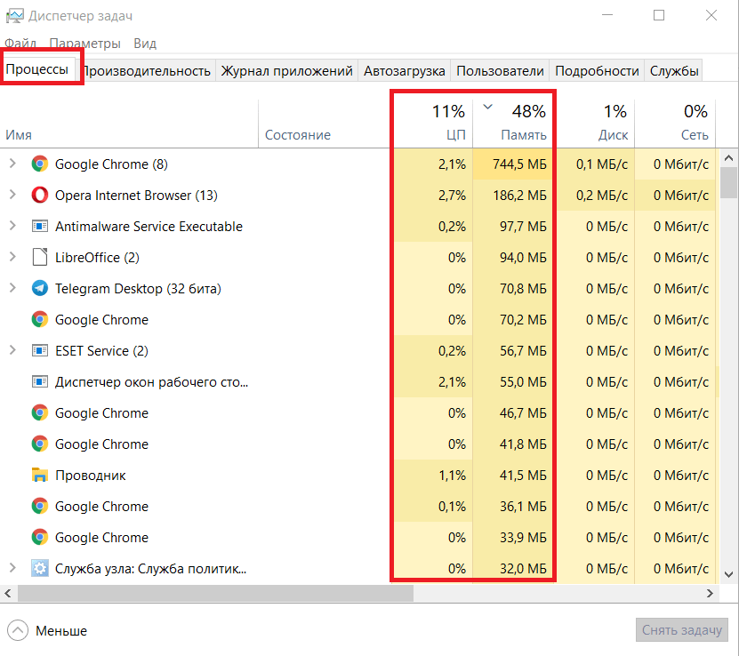Expand the Antimalware Service Executable row
This screenshot has width=739, height=656.
(12, 226)
